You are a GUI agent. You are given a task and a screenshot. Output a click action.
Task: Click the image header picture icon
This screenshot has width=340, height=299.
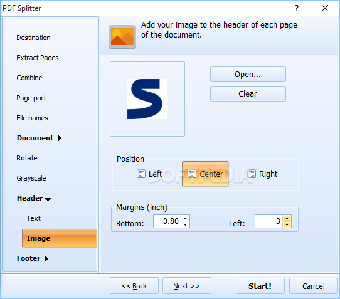click(x=122, y=36)
